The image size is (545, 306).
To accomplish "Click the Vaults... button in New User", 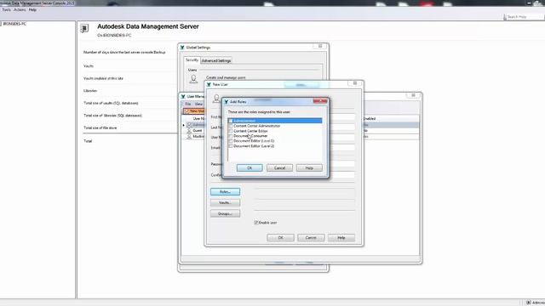I will pyautogui.click(x=225, y=202).
